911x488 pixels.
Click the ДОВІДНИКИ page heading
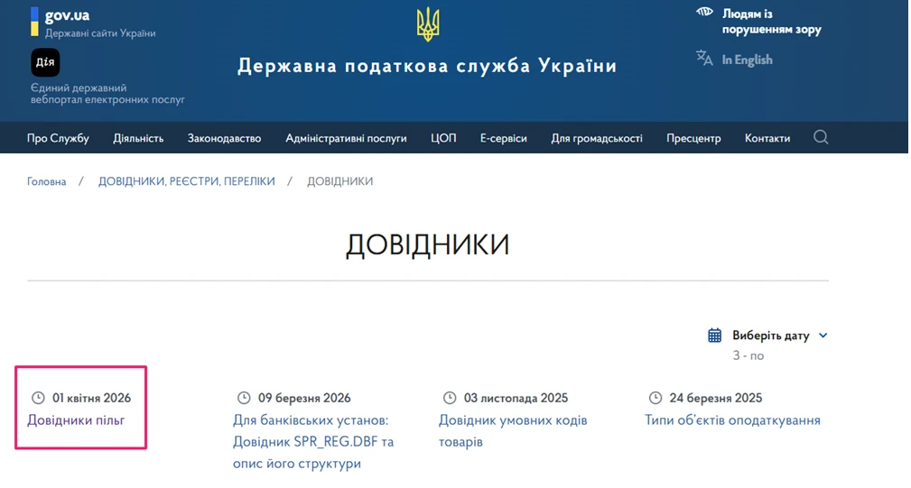[428, 244]
